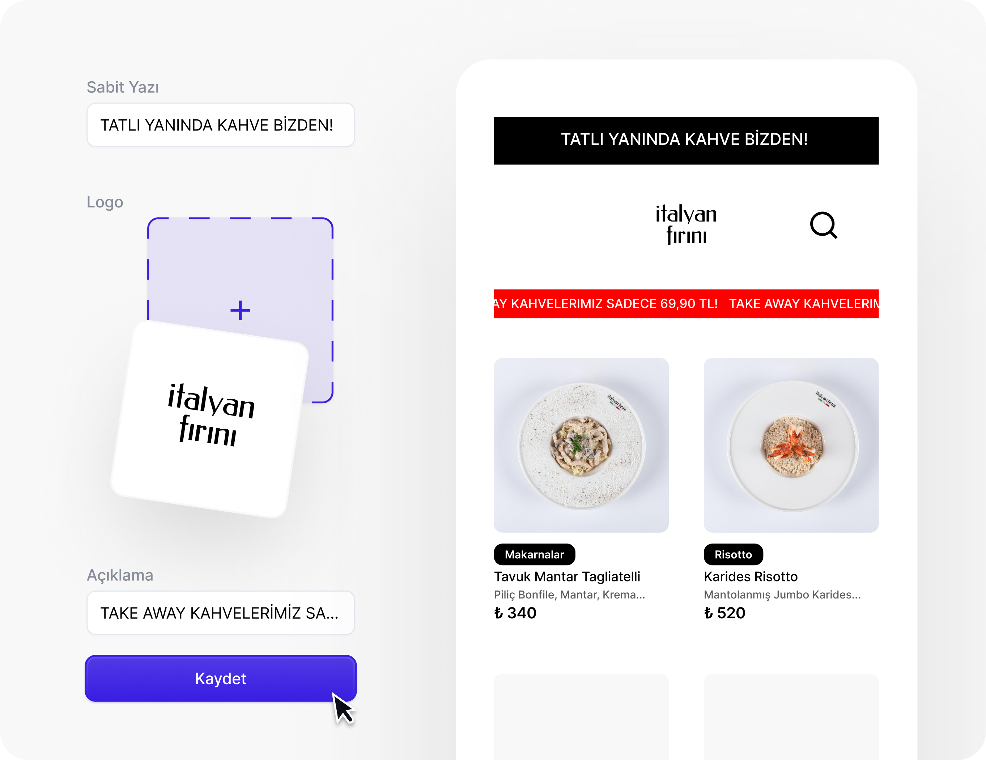Click the Açıklama text field
This screenshot has width=986, height=760.
(x=221, y=613)
